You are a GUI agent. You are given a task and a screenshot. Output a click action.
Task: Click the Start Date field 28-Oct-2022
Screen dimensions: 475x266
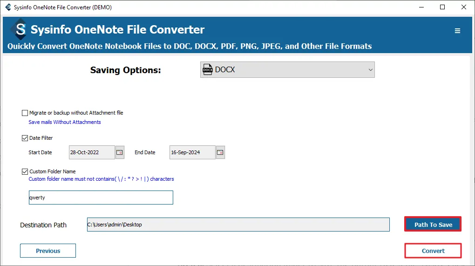92,152
